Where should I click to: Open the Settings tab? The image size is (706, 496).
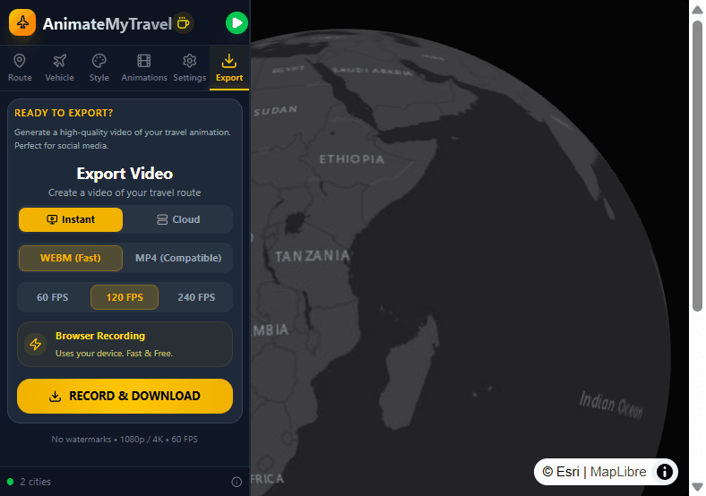pos(190,68)
